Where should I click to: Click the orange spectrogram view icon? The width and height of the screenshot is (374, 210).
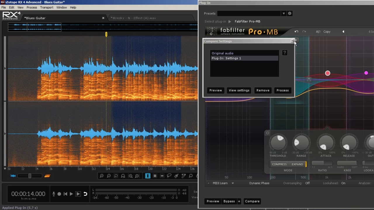coord(47,176)
